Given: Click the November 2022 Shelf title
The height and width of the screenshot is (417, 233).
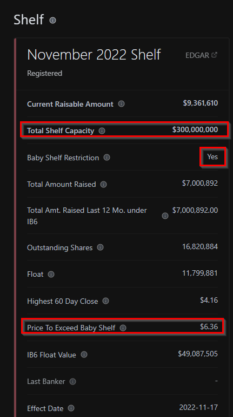Looking at the screenshot, I should (94, 55).
